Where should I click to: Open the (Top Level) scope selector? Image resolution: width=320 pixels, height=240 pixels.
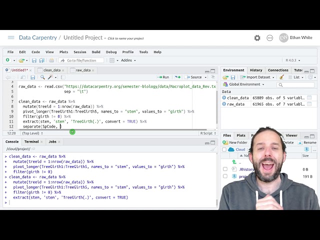click(x=32, y=133)
